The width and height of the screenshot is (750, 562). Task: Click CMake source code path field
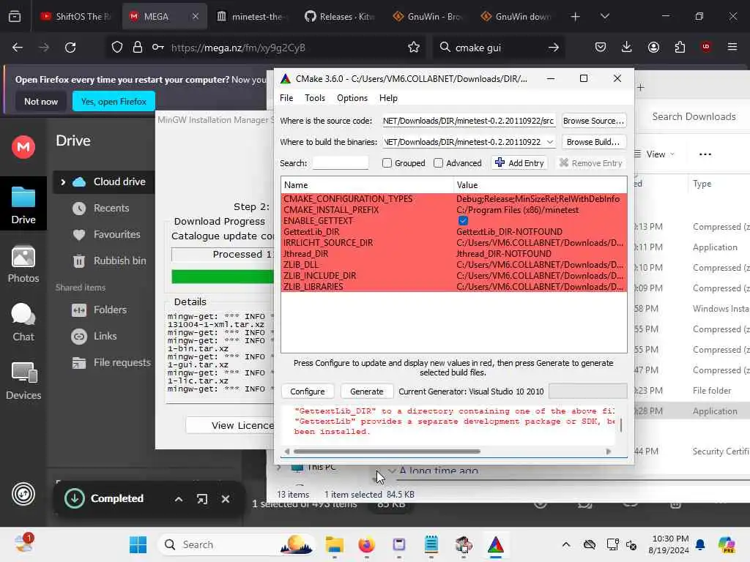tap(469, 121)
